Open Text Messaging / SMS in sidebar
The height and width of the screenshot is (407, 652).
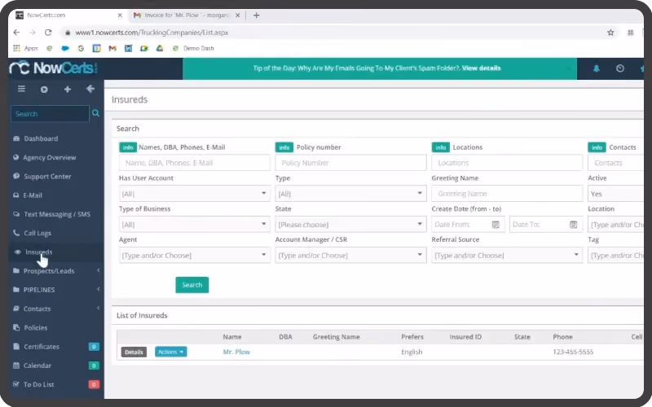pos(56,214)
